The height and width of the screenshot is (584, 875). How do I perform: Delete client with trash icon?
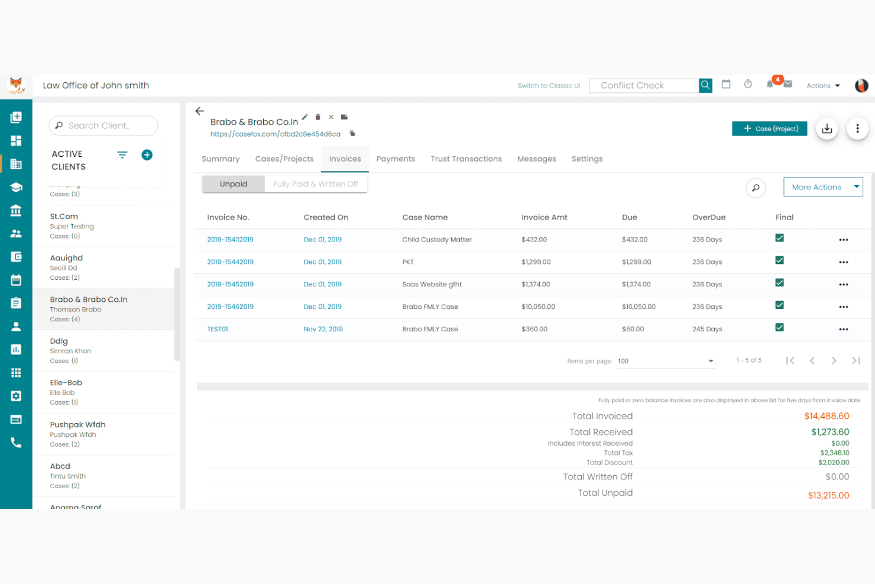(x=318, y=117)
